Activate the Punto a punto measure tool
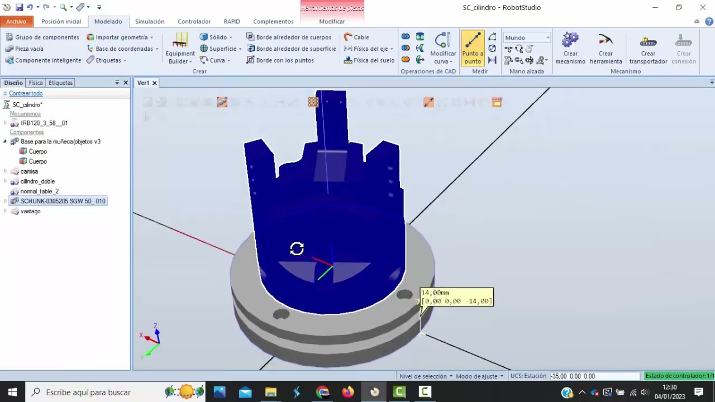This screenshot has height=402, width=715. (473, 49)
